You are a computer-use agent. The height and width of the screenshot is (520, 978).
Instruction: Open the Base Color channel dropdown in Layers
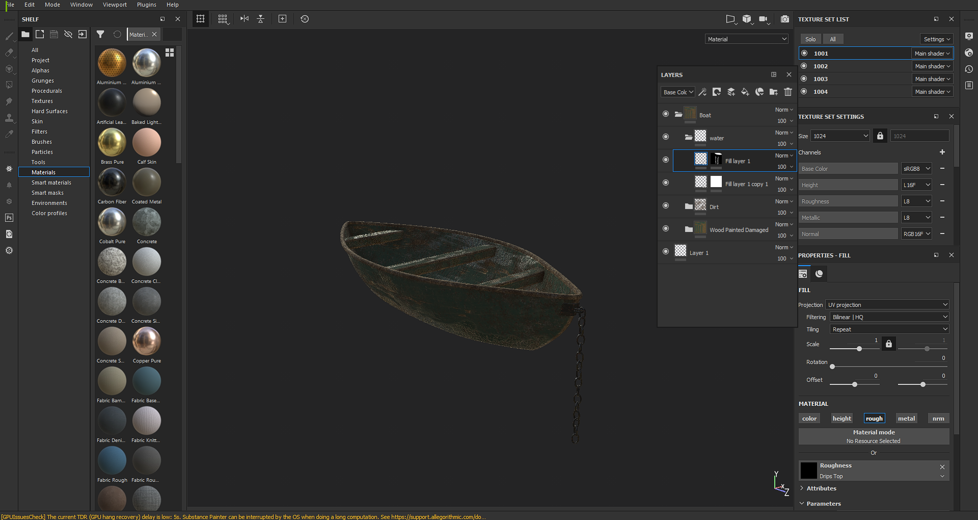[678, 92]
